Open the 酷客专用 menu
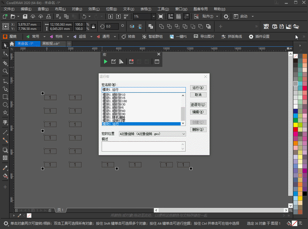Viewport: 308px width, 229px height. point(200,9)
